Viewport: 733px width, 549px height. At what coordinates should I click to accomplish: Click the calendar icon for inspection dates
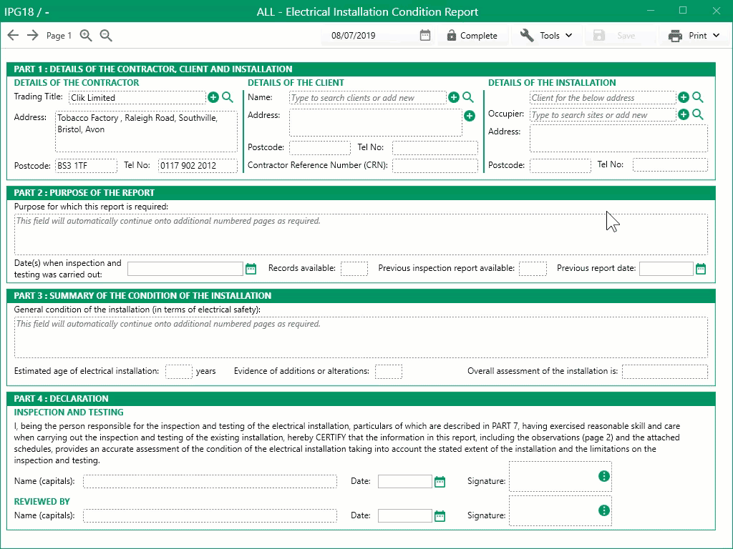251,268
